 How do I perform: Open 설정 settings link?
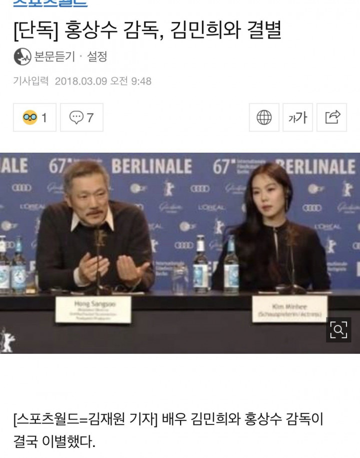pos(97,57)
